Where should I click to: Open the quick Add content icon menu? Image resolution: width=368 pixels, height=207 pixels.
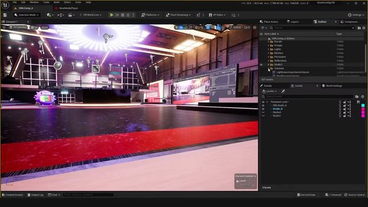coord(50,15)
